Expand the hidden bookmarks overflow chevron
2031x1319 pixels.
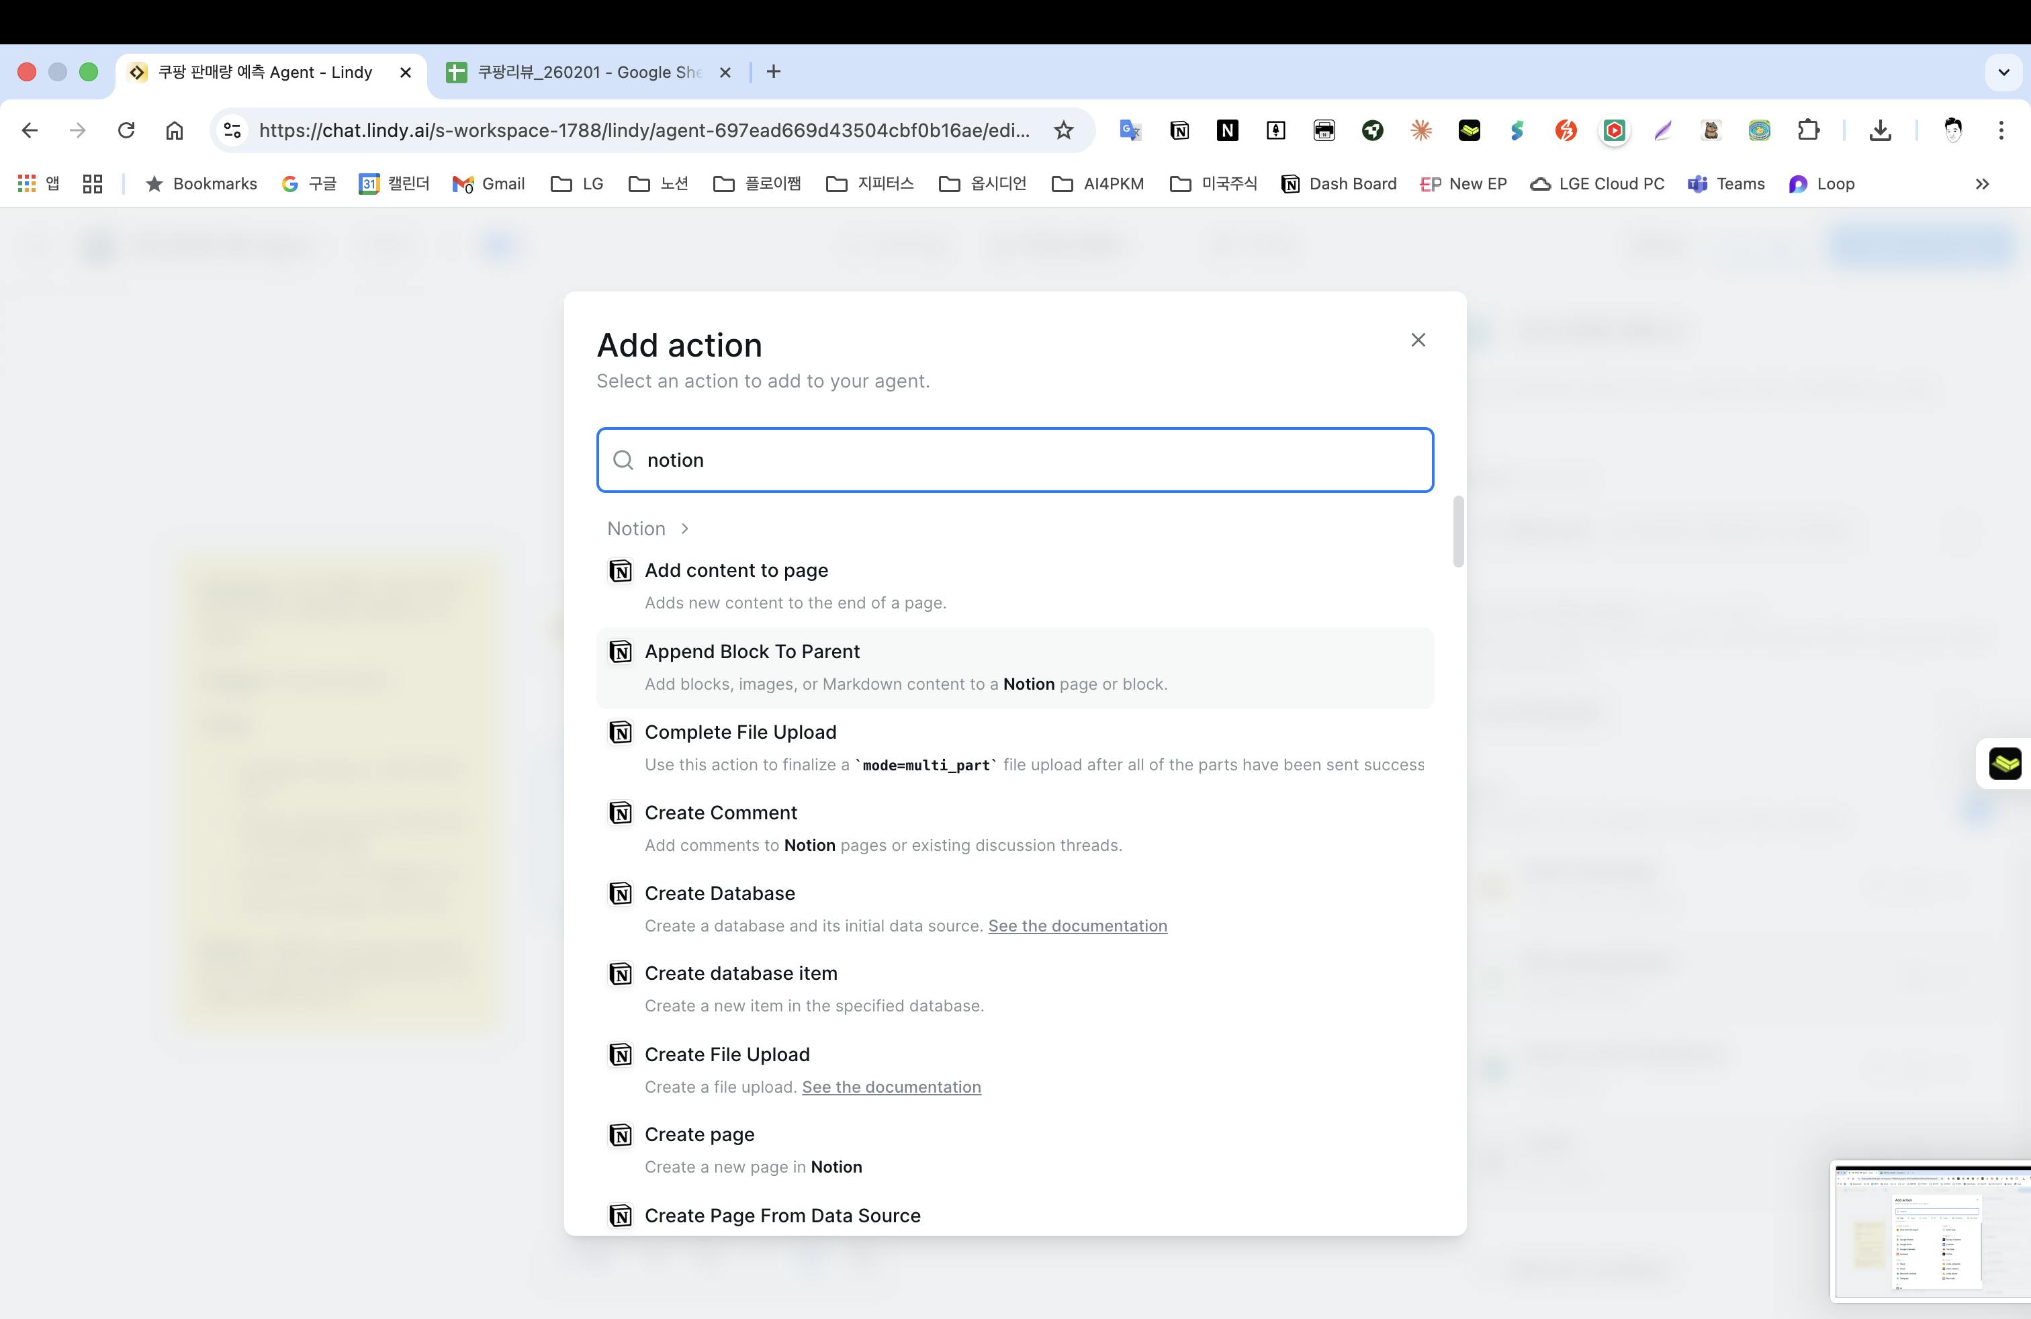[x=1981, y=184]
